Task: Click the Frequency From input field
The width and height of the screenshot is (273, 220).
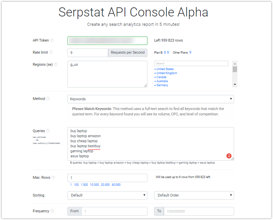Action: click(114, 211)
